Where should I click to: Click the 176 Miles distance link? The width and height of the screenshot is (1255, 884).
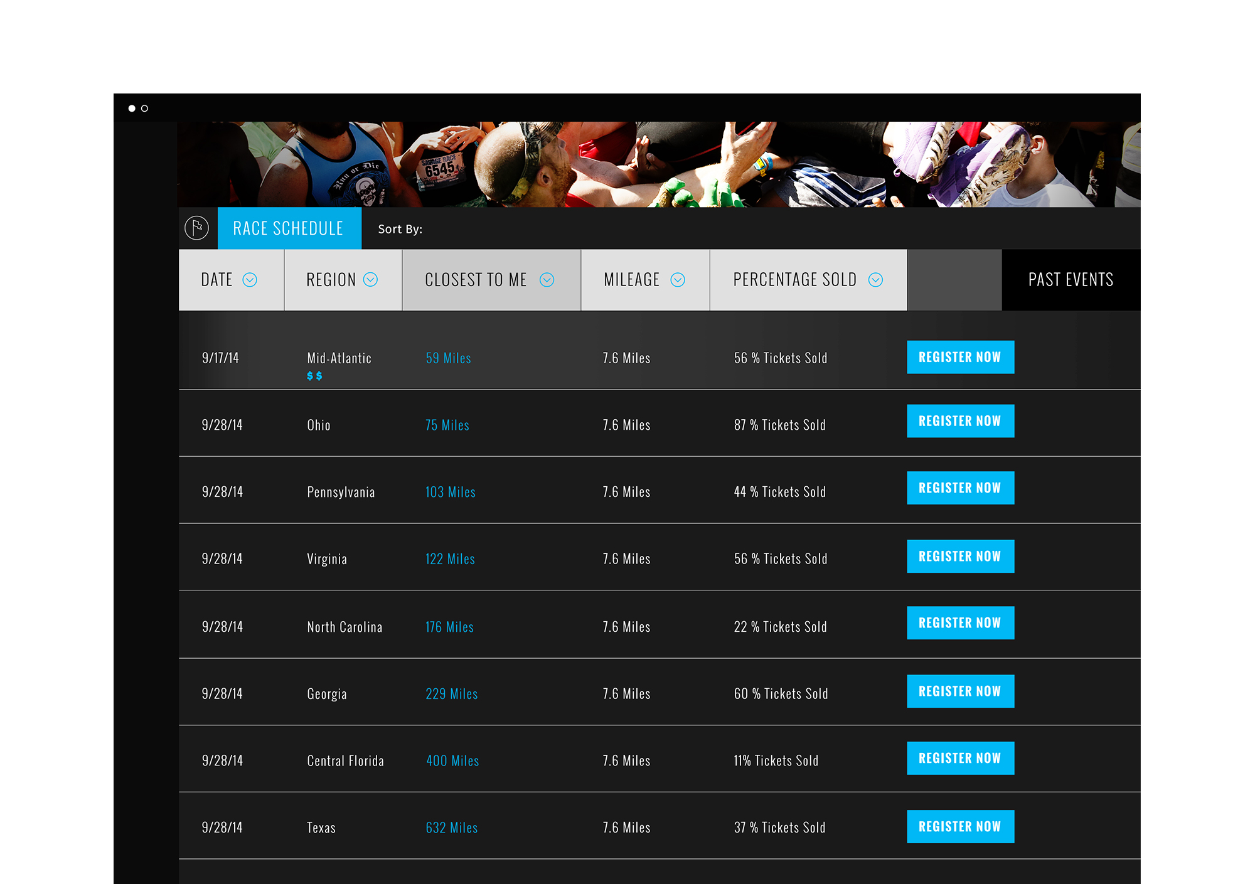[449, 627]
